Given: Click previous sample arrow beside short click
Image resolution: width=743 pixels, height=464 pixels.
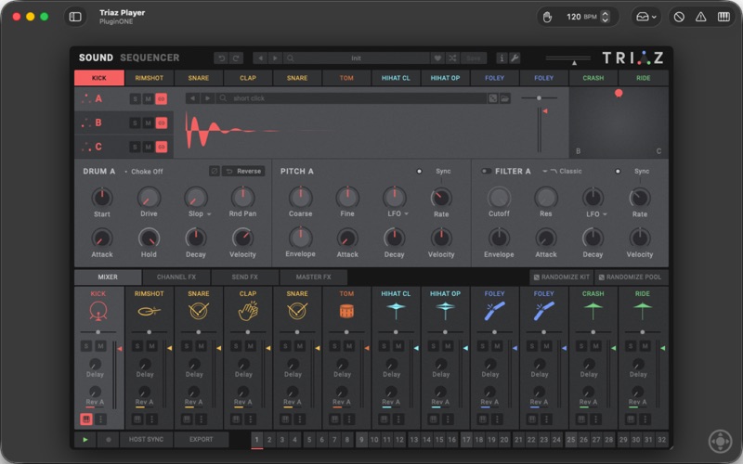Looking at the screenshot, I should (192, 98).
